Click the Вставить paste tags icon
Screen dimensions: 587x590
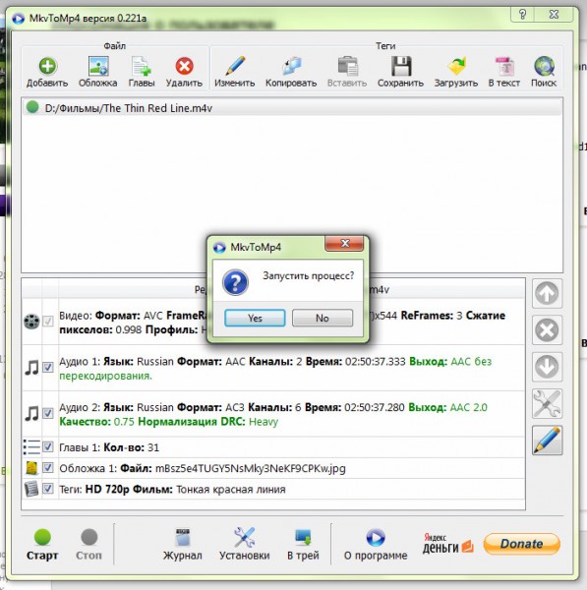pos(347,66)
